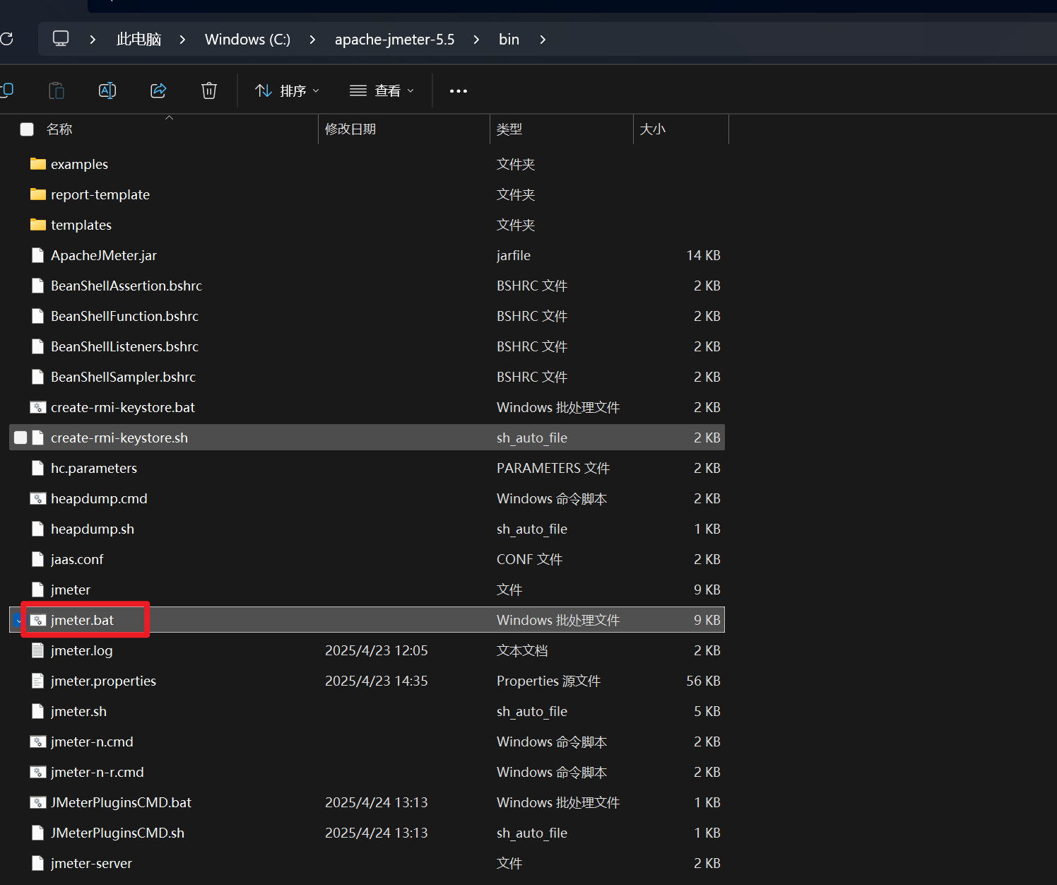Uncheck the jmeter.bat row checkbox
This screenshot has width=1057, height=885.
(x=18, y=620)
